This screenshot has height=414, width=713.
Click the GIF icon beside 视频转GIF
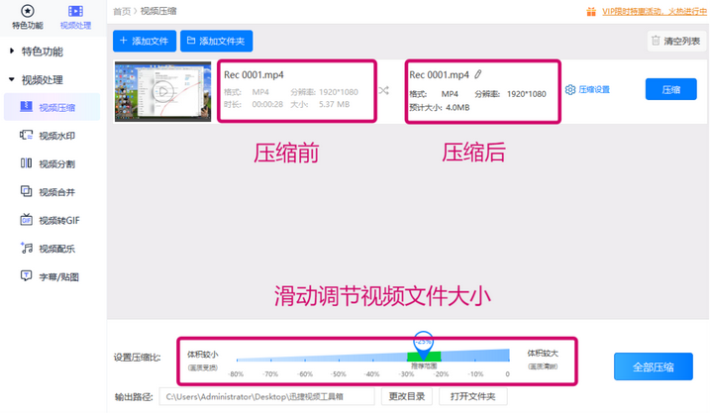[26, 220]
